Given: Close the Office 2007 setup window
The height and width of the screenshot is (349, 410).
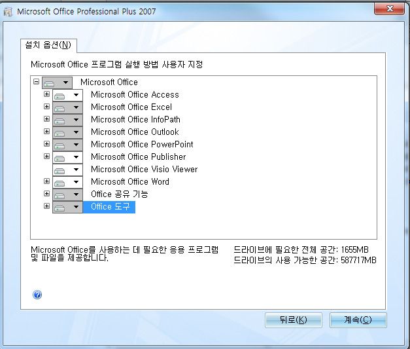Looking at the screenshot, I should (x=389, y=9).
